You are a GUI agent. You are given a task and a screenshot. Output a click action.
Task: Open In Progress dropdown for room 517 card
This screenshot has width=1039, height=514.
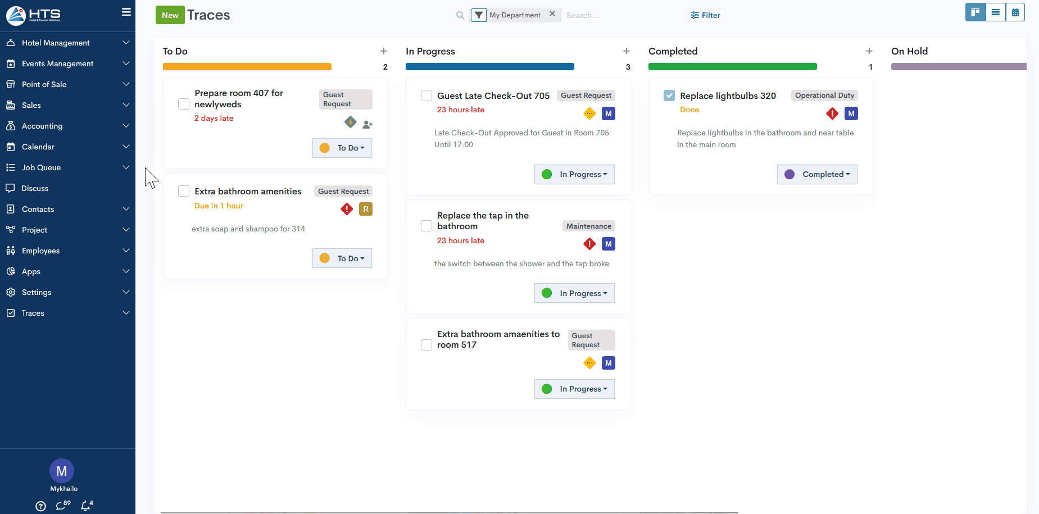coord(574,389)
